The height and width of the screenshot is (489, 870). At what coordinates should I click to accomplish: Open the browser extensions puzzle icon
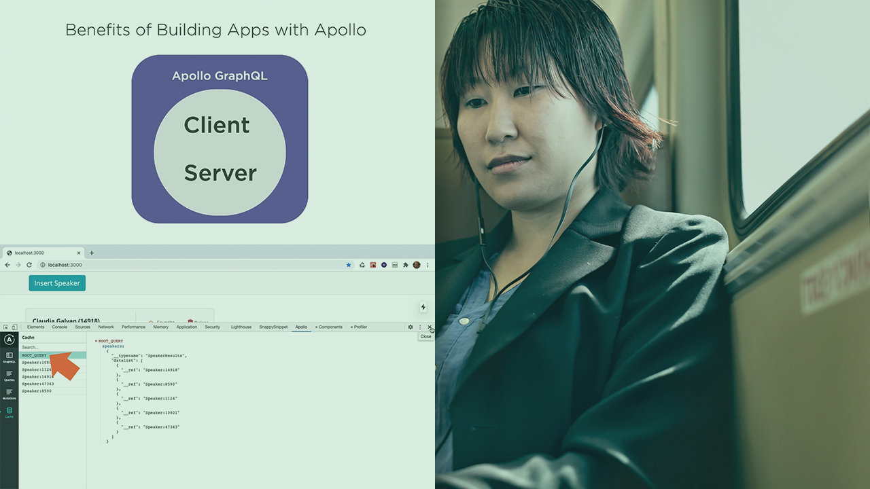[406, 265]
